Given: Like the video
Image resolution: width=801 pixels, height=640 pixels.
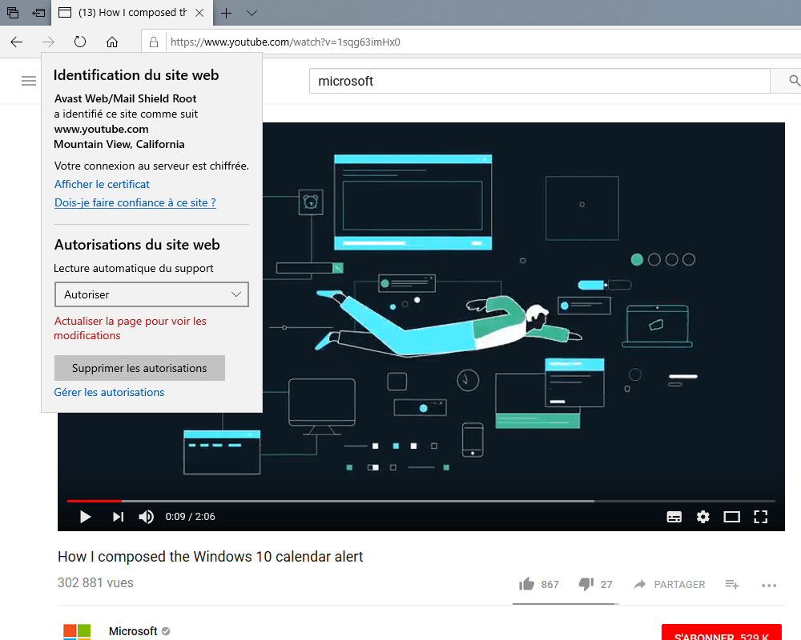Looking at the screenshot, I should pyautogui.click(x=527, y=584).
